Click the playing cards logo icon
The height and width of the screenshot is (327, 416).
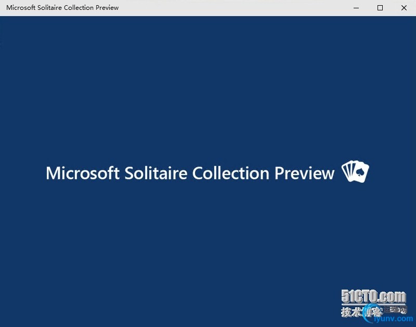coord(355,171)
